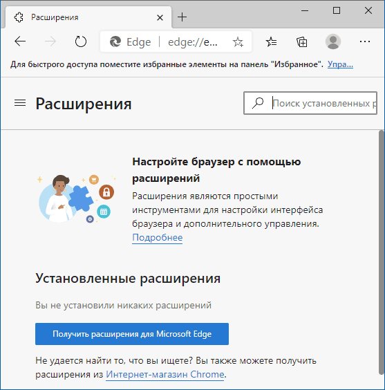Click the disabled forward arrow button

pos(50,41)
